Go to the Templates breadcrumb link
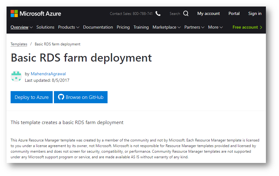The height and width of the screenshot is (176, 279). (19, 44)
